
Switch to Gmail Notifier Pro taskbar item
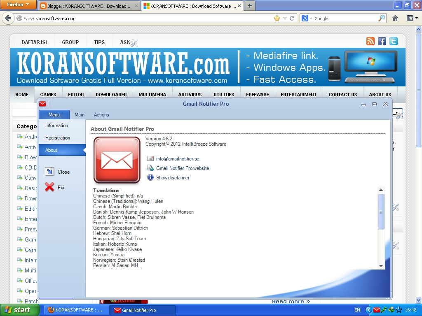(143, 310)
